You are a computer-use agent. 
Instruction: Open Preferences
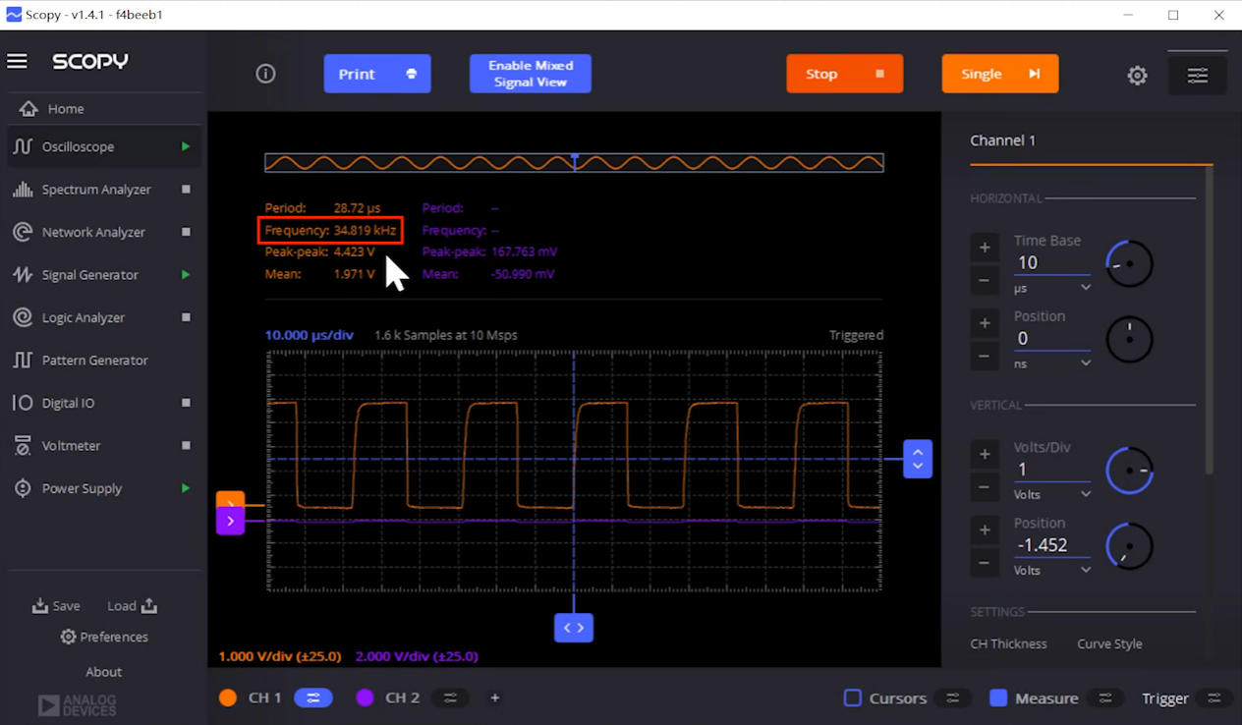[104, 637]
